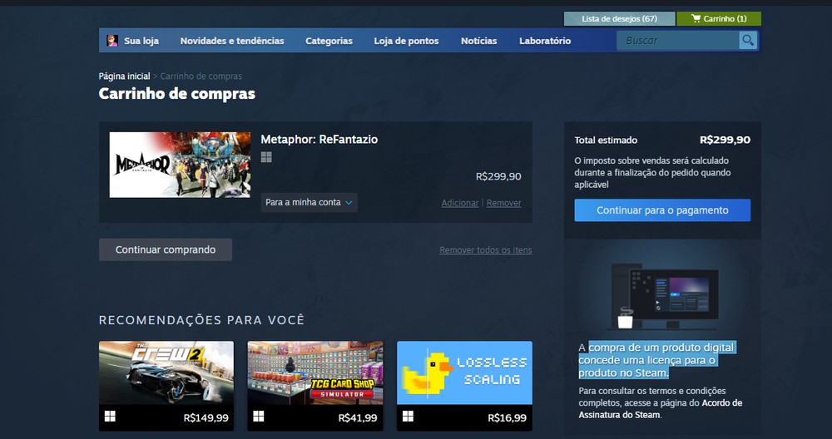Open Laboratório menu item
Screen dimensions: 832x439
545,41
